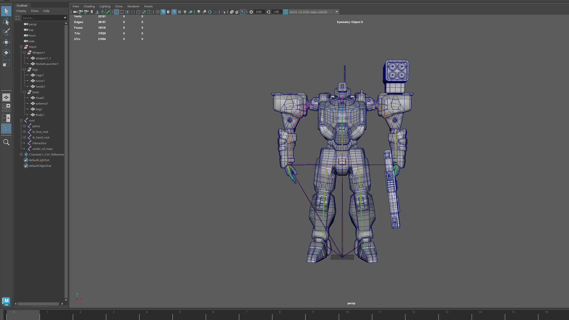Open the ACES color transform dropdown
This screenshot has height=320, width=569.
[337, 12]
